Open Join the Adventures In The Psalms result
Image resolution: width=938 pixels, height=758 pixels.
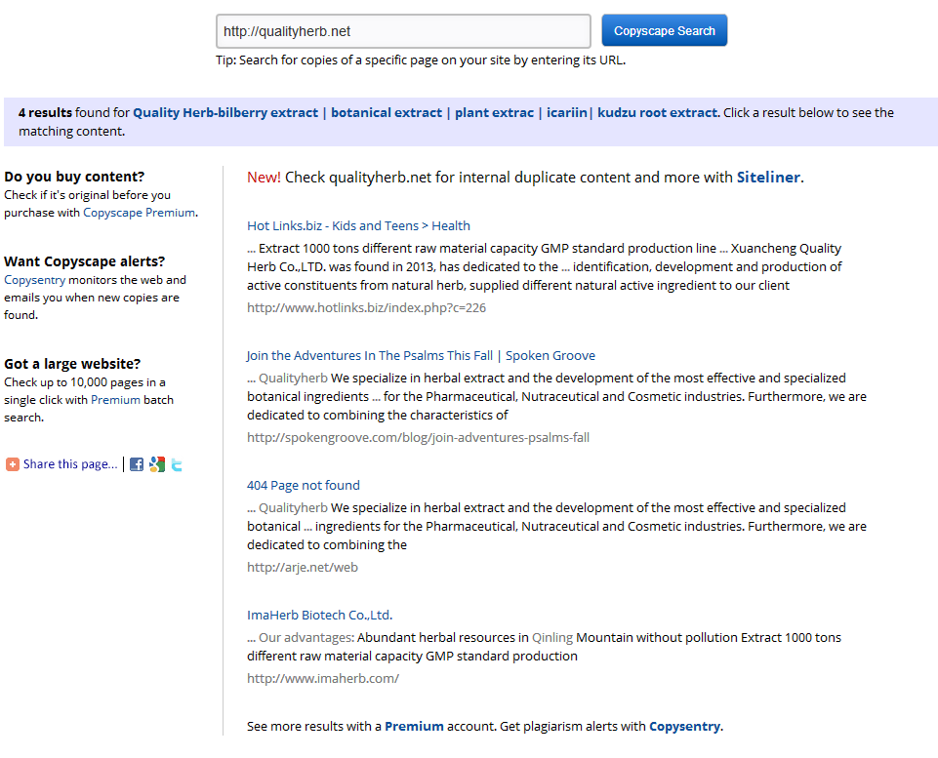pos(421,356)
